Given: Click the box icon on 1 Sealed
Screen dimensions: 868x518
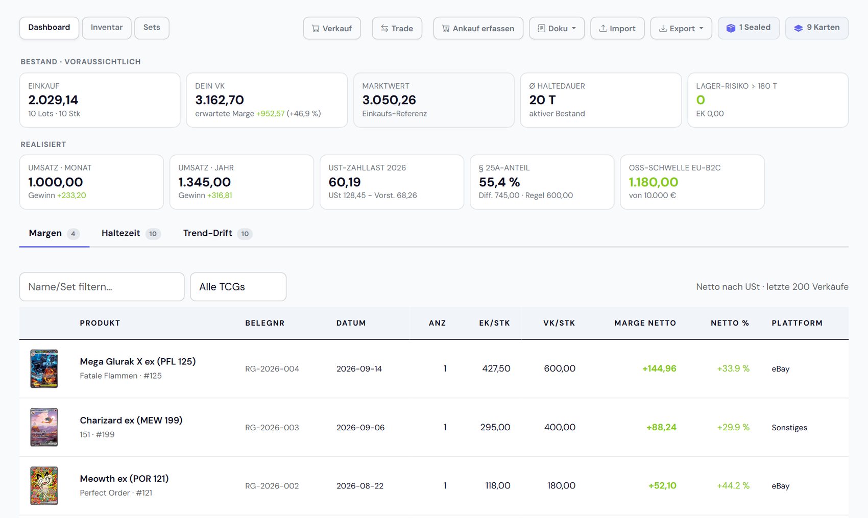Looking at the screenshot, I should coord(731,28).
